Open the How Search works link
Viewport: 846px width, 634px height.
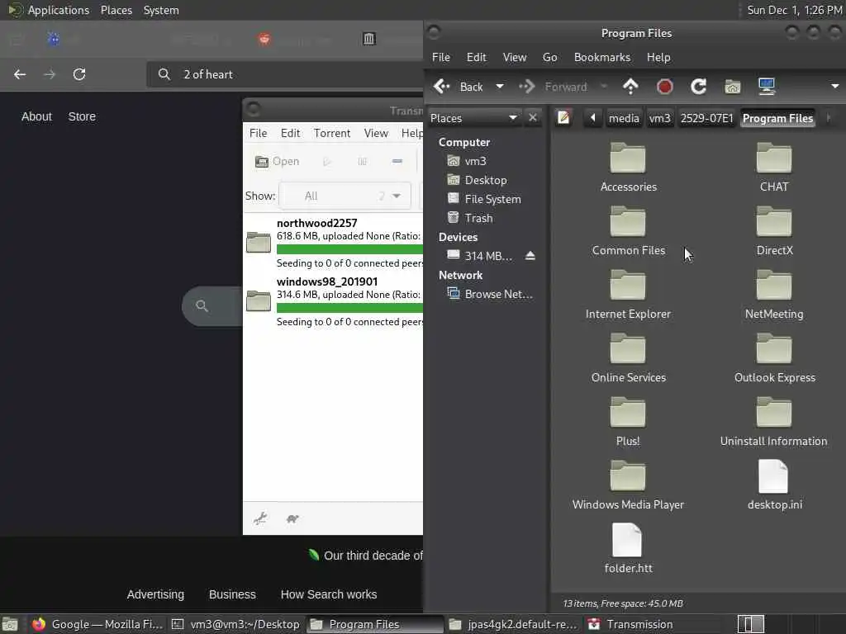[x=329, y=594]
